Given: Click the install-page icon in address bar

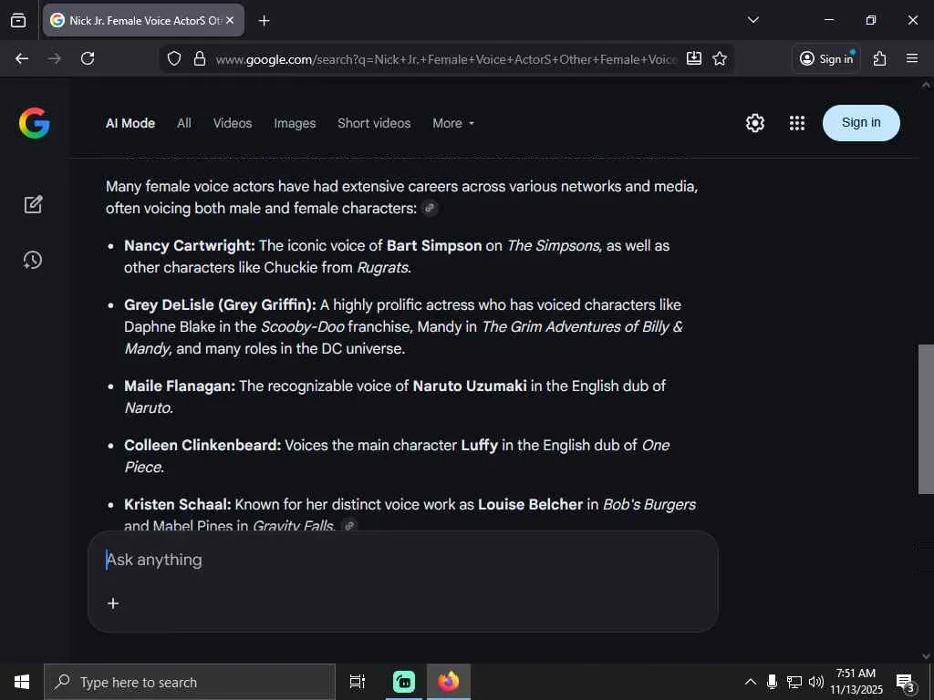Looking at the screenshot, I should click(694, 58).
